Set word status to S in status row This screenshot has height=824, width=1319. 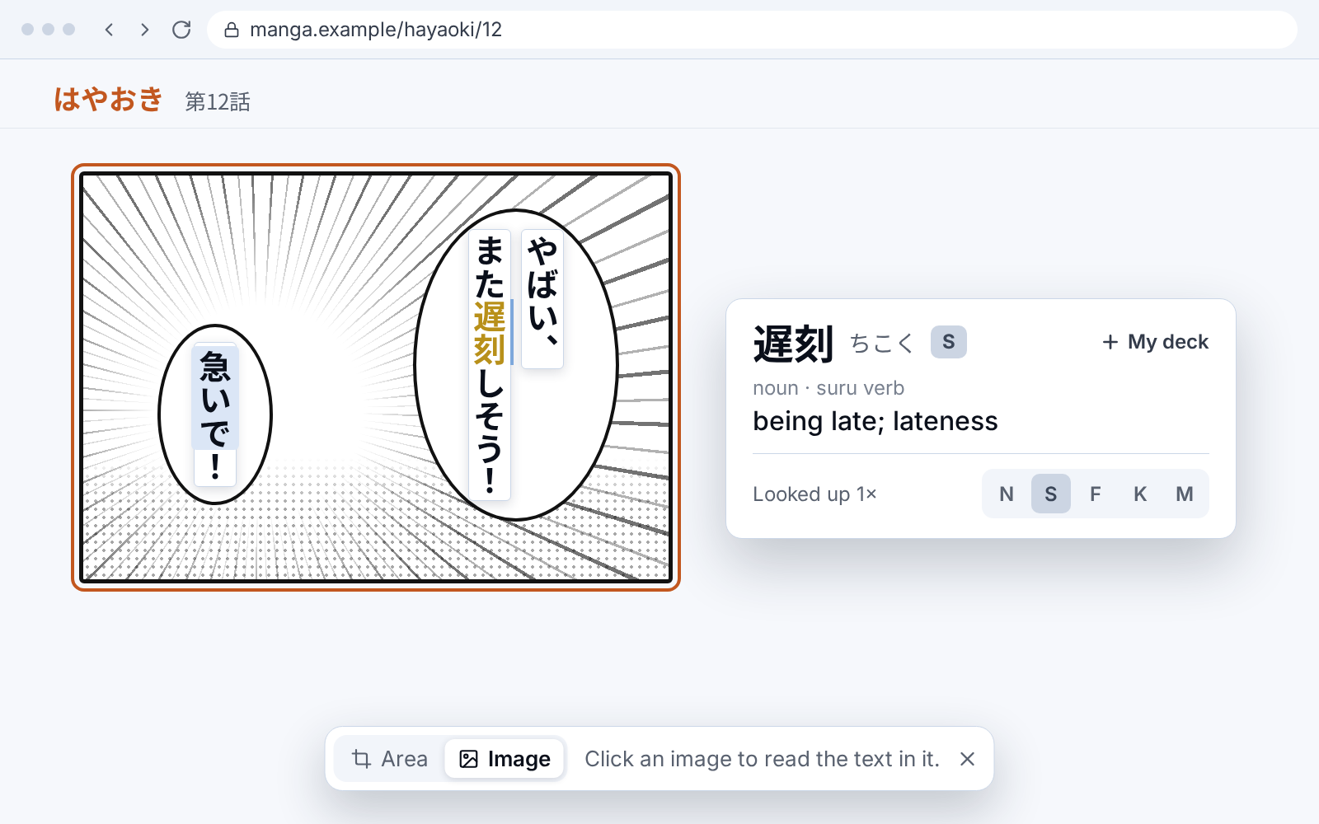pos(1051,494)
